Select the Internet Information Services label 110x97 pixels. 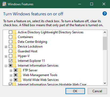[38, 66]
